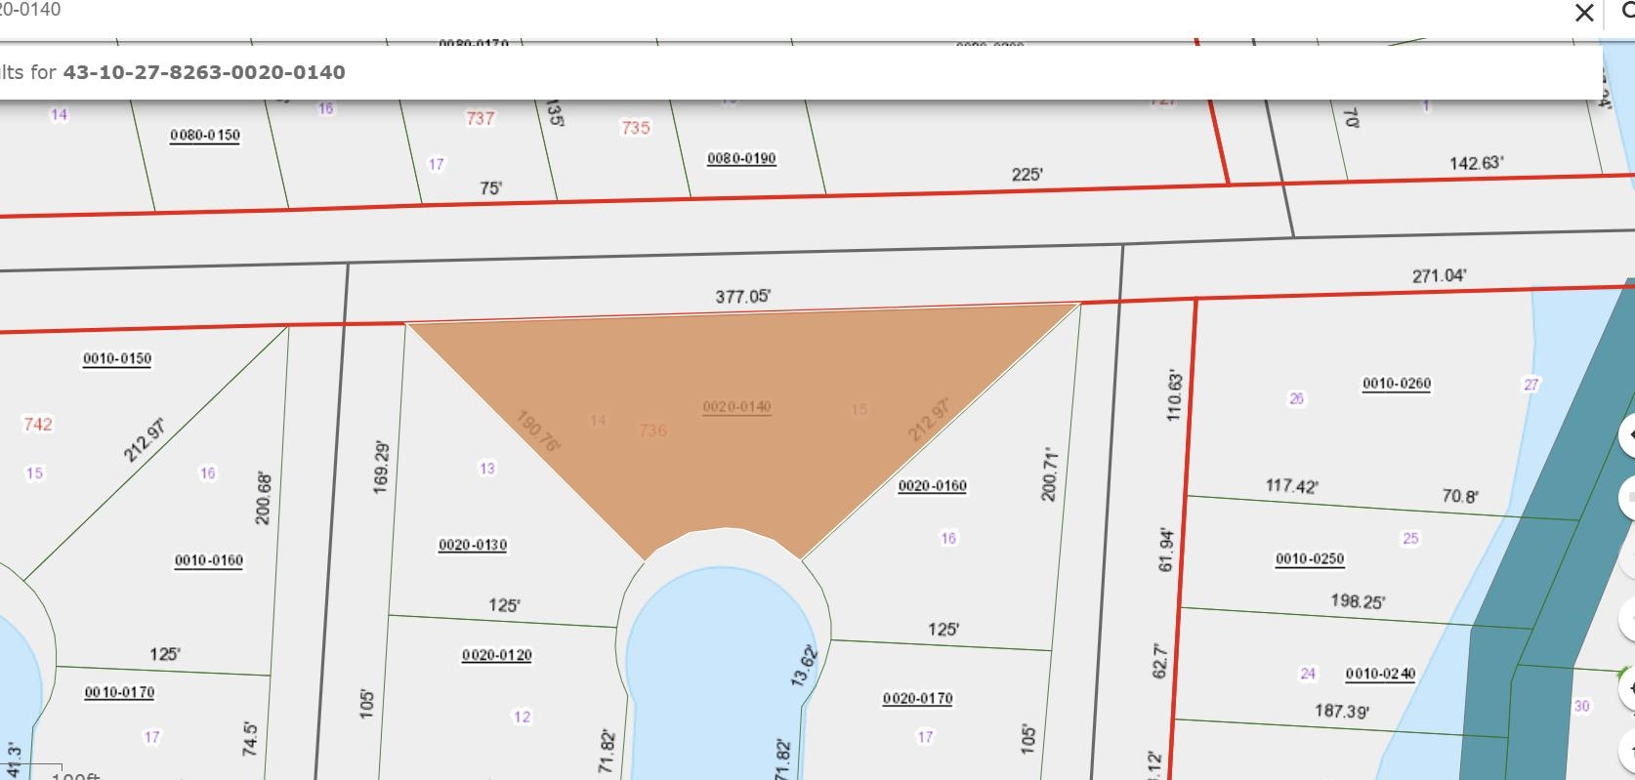This screenshot has height=780, width=1635.
Task: Clear the search box with the X icon
Action: coord(1583,13)
